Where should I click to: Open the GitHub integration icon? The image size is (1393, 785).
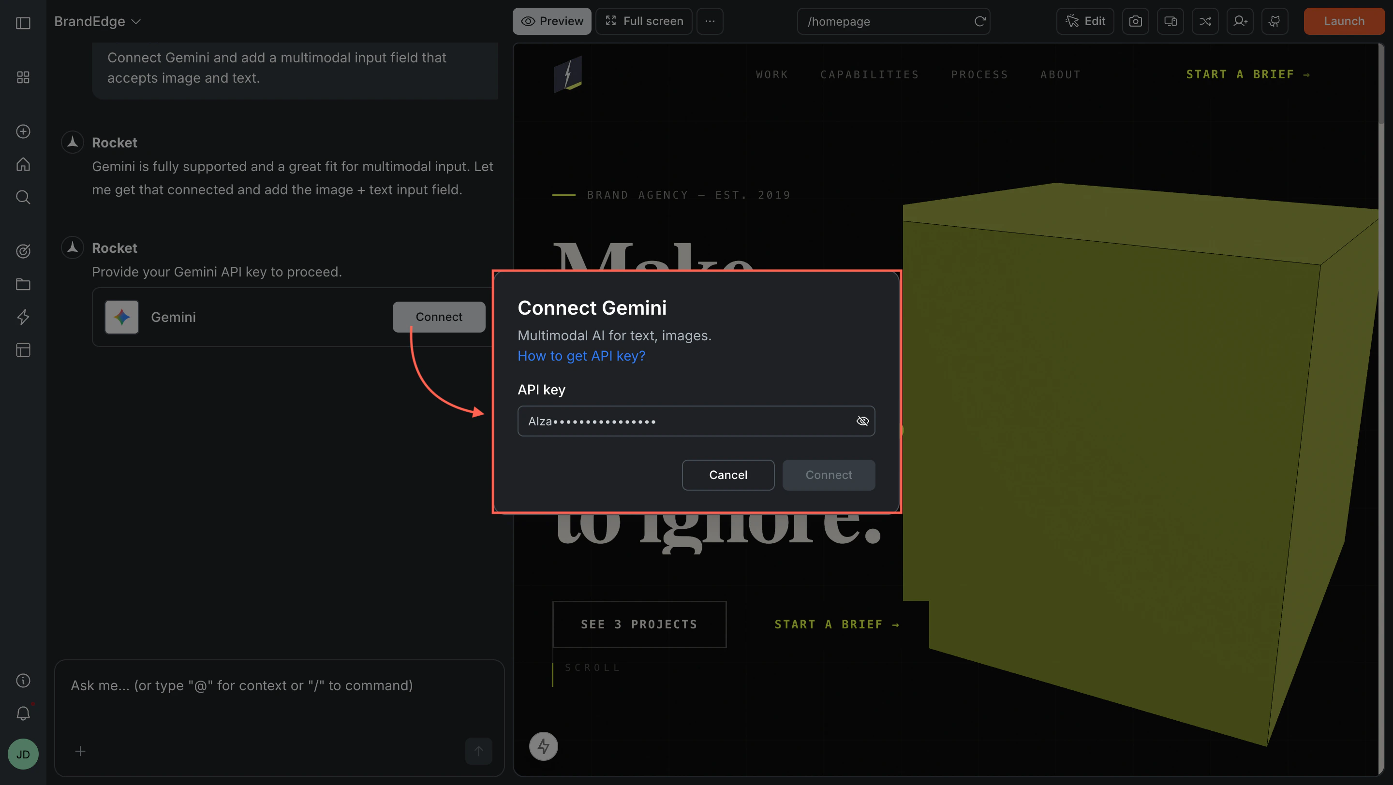[x=1274, y=21]
